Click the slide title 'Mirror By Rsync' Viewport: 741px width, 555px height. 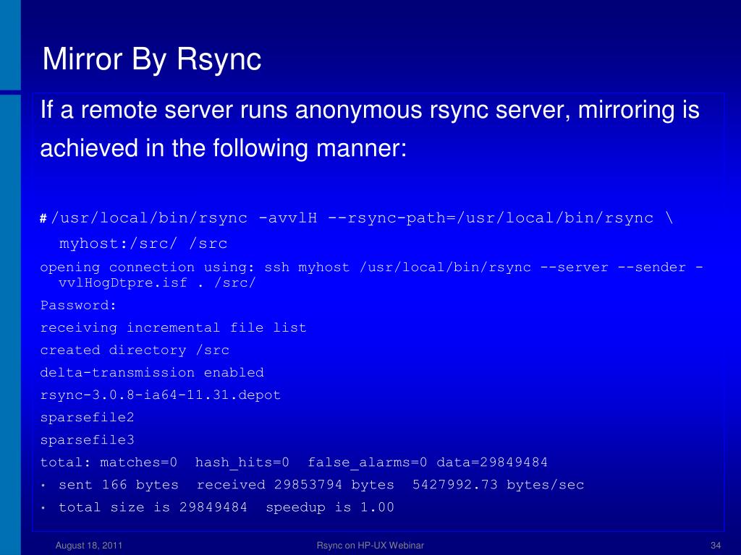tap(152, 60)
